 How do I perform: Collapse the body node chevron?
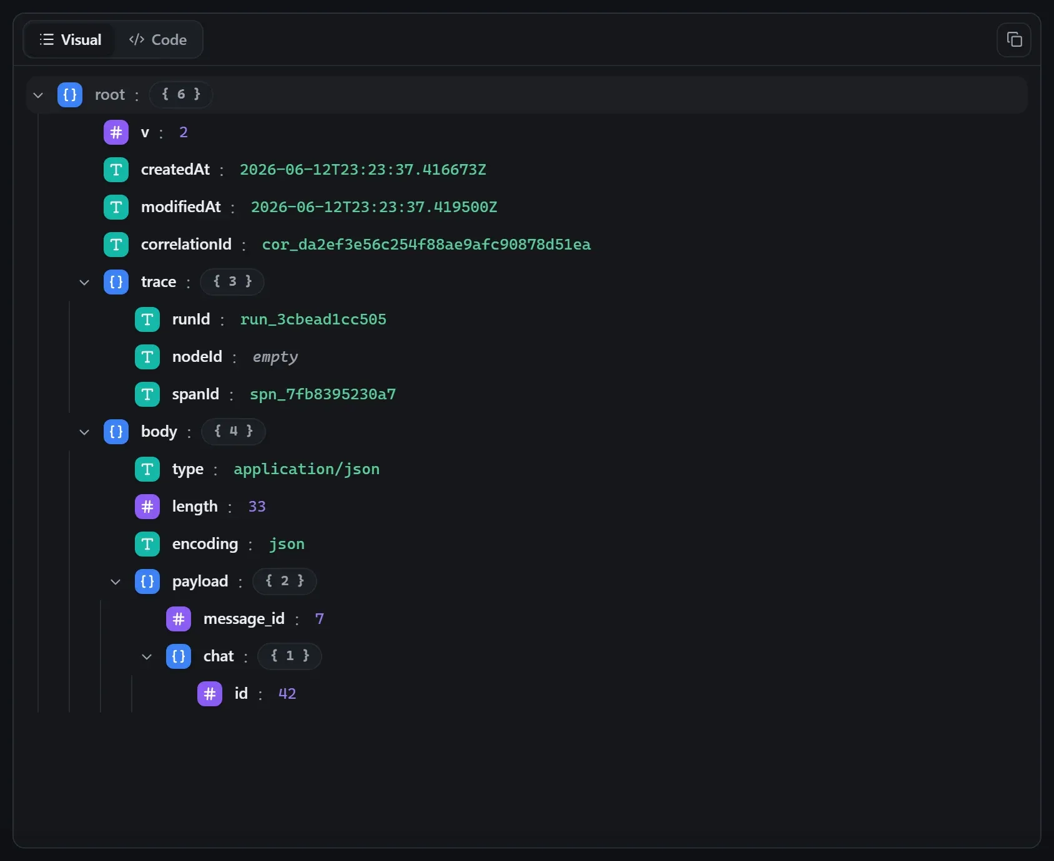coord(84,432)
